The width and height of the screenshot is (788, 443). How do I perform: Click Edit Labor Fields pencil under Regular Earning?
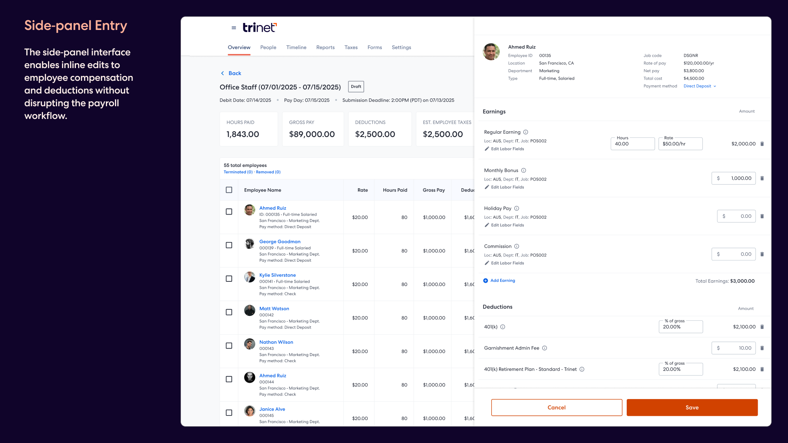[x=487, y=148]
